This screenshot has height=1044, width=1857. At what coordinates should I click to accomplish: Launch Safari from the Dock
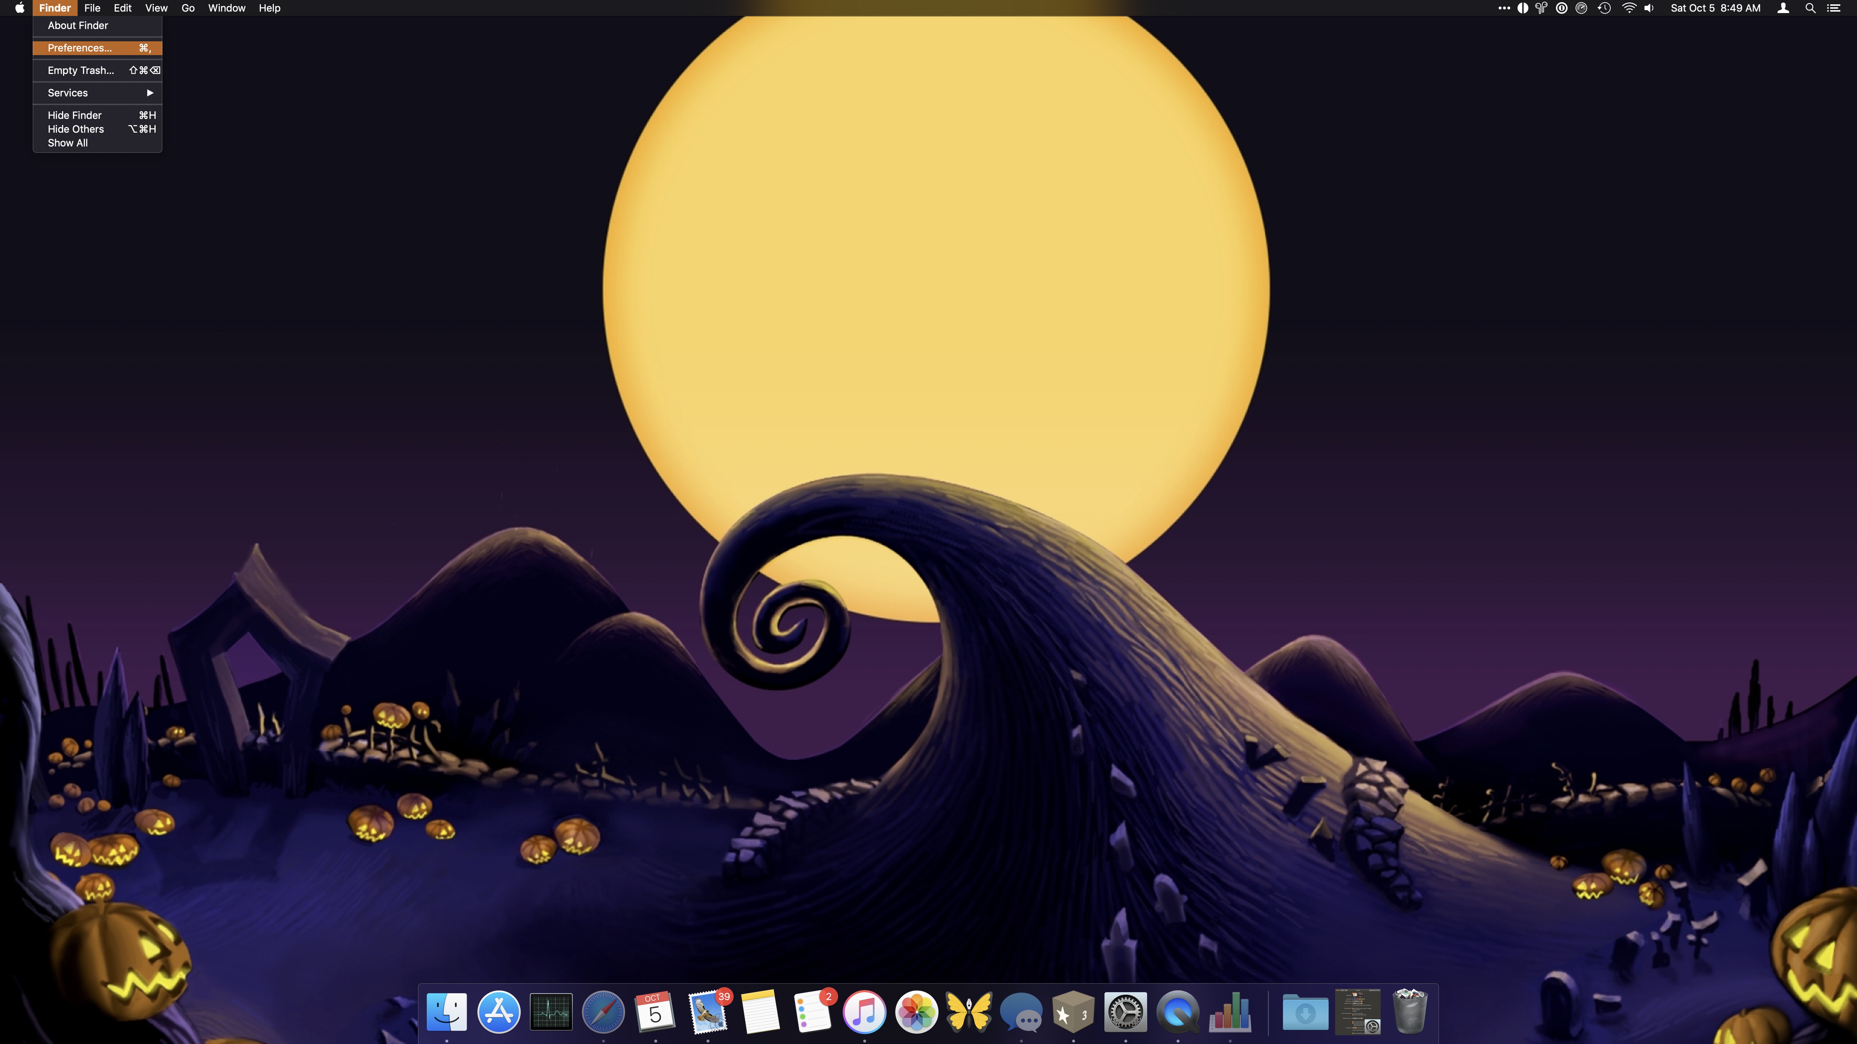pos(604,1012)
